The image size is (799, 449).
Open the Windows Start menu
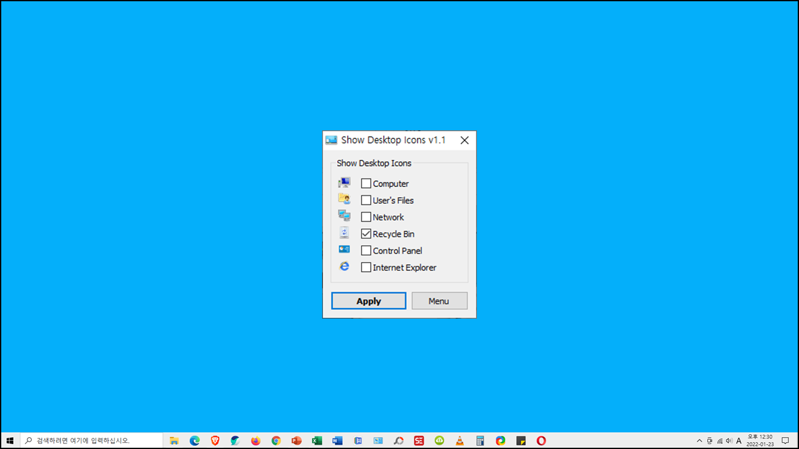[10, 440]
